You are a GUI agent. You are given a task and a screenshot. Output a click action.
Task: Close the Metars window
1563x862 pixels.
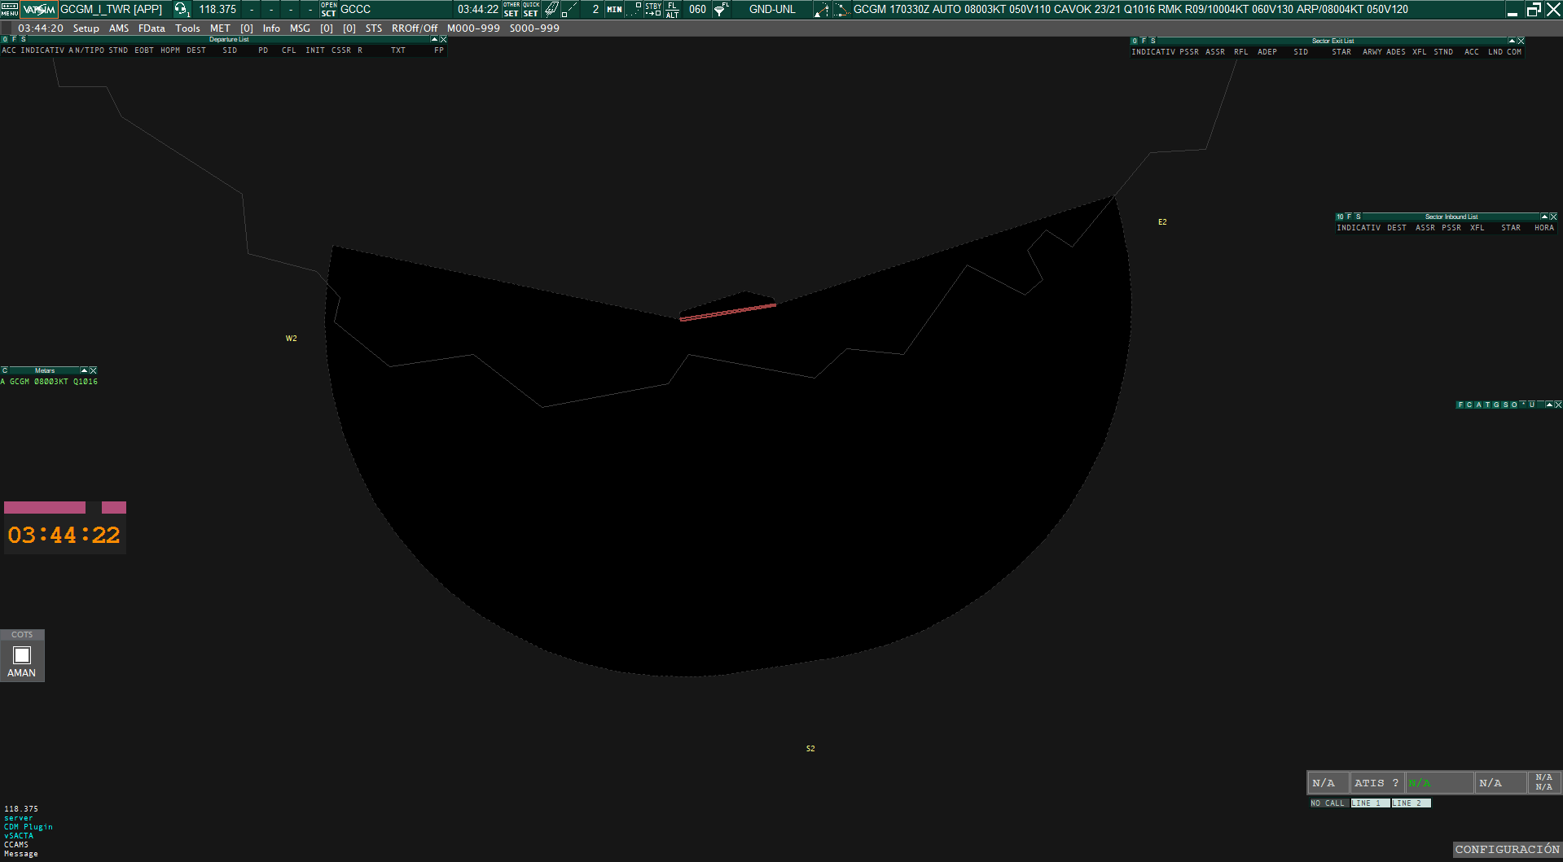click(x=93, y=370)
